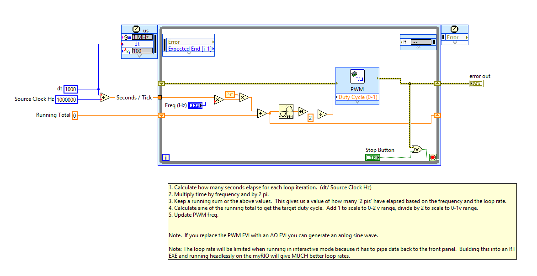Expand the right data node chevron
Viewport: 537px width, 276px height.
(x=418, y=47)
